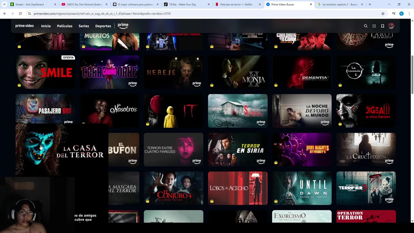Viewport: 414px width, 233px height.
Task: Open Terrifier 3 thumbnail
Action: pos(366,188)
